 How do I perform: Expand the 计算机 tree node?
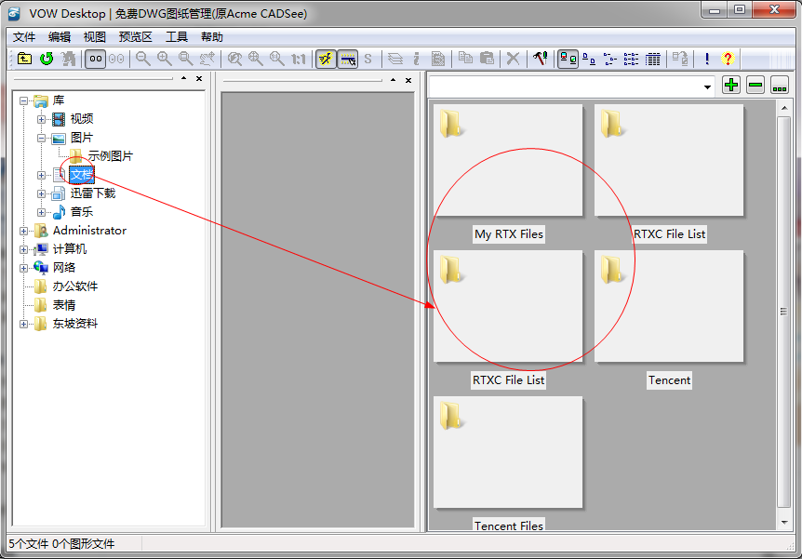(23, 249)
